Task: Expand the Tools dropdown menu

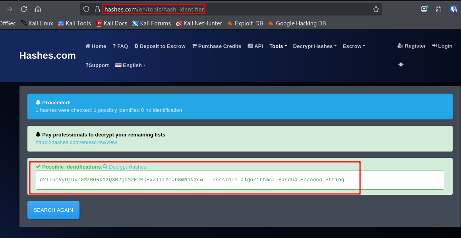Action: 278,46
